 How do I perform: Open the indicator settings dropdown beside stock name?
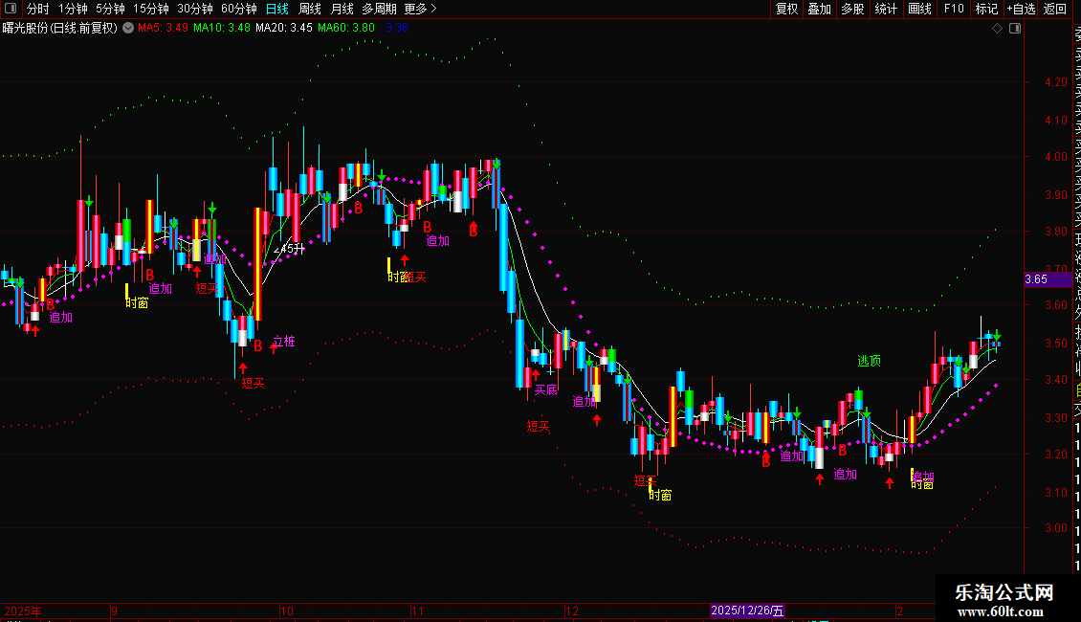pyautogui.click(x=128, y=28)
